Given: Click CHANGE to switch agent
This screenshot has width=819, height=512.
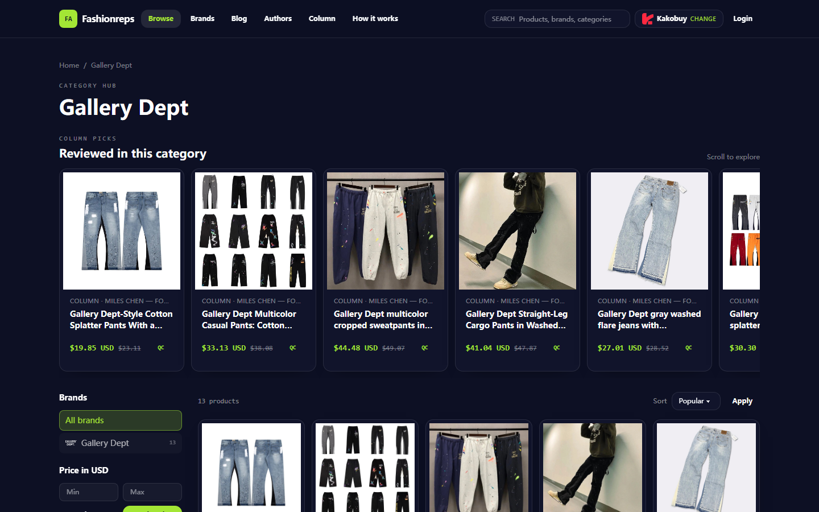Looking at the screenshot, I should coord(703,19).
